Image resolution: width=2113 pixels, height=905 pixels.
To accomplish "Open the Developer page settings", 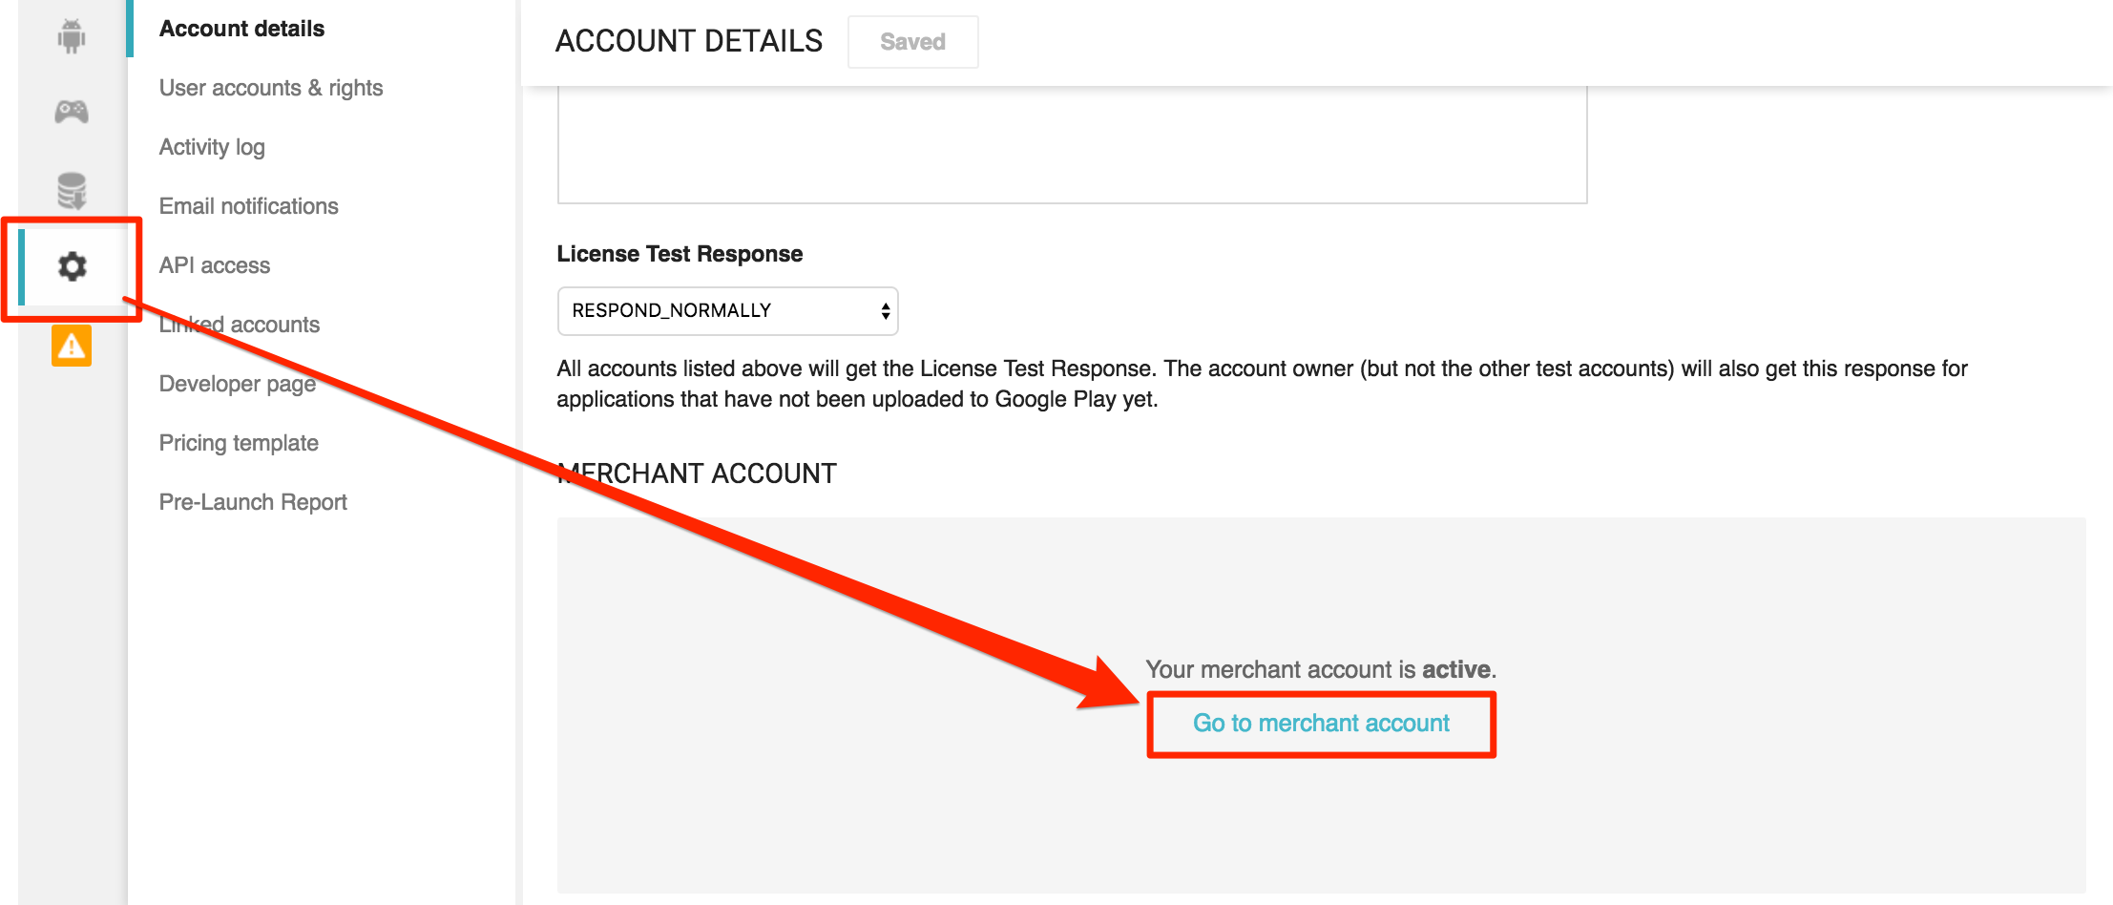I will 237,384.
